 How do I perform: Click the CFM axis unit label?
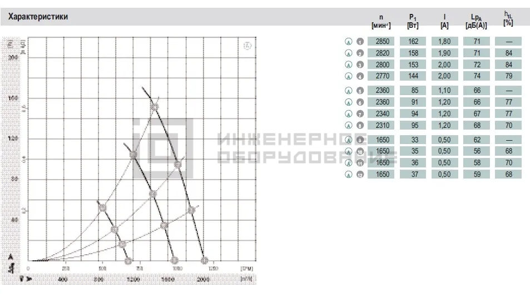point(247,269)
